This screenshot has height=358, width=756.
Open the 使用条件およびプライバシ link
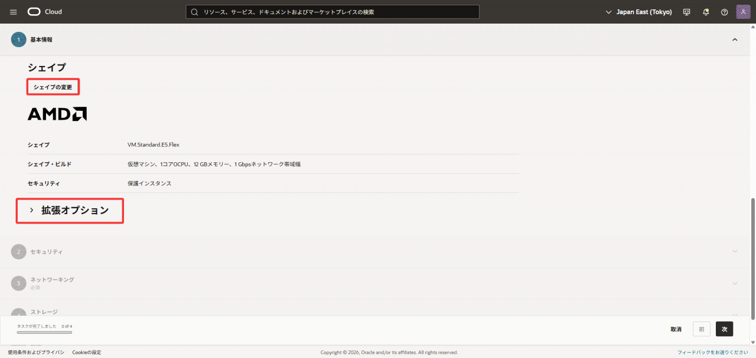point(36,352)
